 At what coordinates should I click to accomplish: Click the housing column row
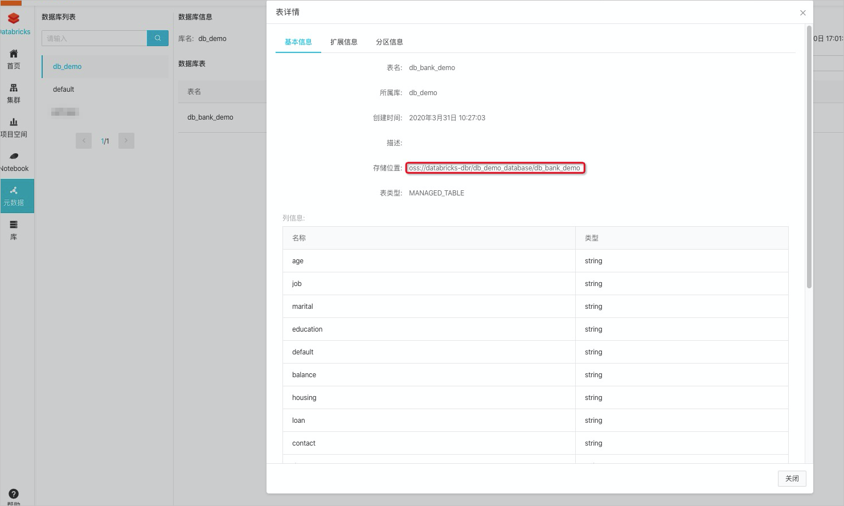click(x=535, y=398)
